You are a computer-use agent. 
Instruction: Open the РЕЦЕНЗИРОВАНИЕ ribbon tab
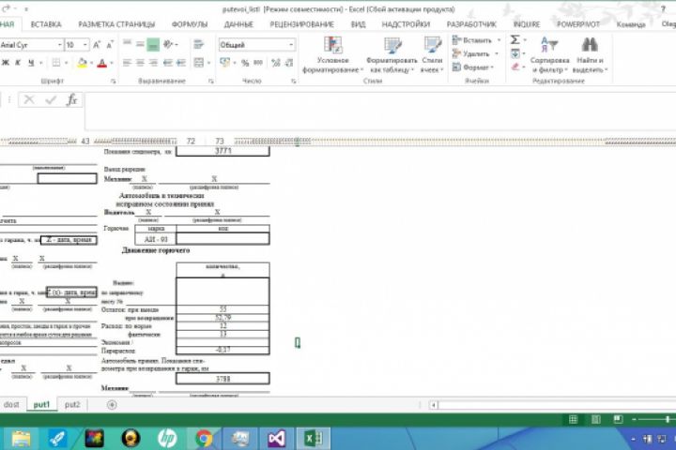301,24
